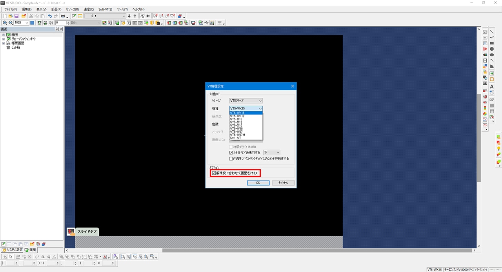Click the horizontal scrollbar under the canvas
The image size is (502, 272).
271,250
